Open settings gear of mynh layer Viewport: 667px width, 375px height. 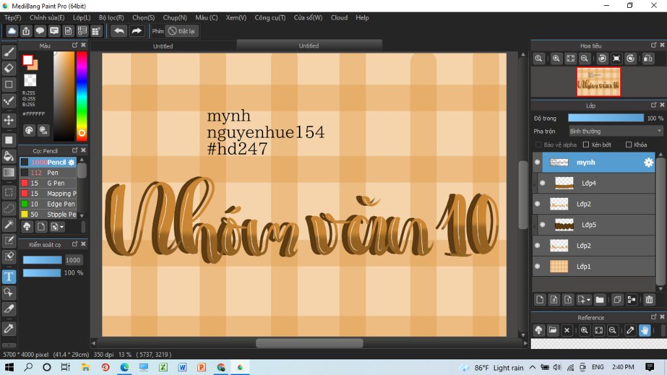[648, 162]
